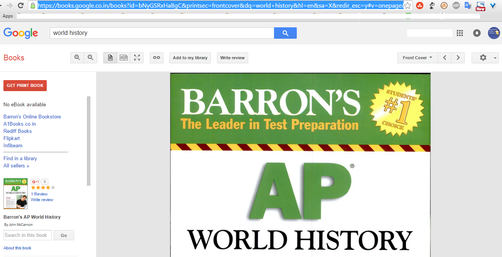Screen dimensions: 502x257
Task: Open the settings gear menu
Action: coord(485,58)
